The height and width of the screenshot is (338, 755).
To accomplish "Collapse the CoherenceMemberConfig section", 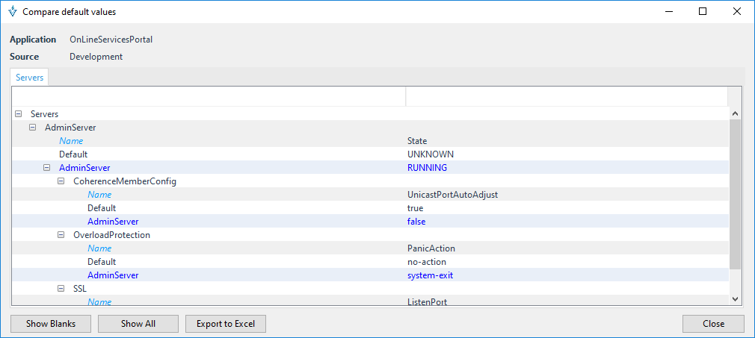I will pyautogui.click(x=61, y=181).
